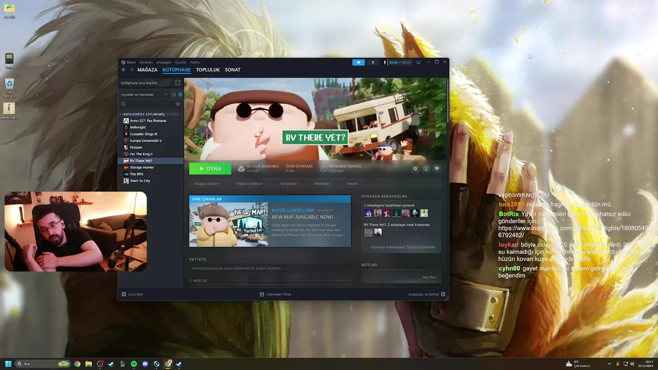The image size is (658, 370).
Task: Select Flotsam in the library list
Action: pos(136,147)
